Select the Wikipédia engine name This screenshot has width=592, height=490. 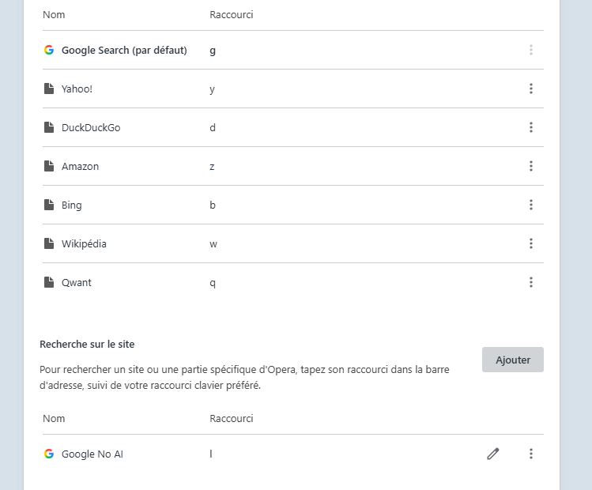click(84, 244)
